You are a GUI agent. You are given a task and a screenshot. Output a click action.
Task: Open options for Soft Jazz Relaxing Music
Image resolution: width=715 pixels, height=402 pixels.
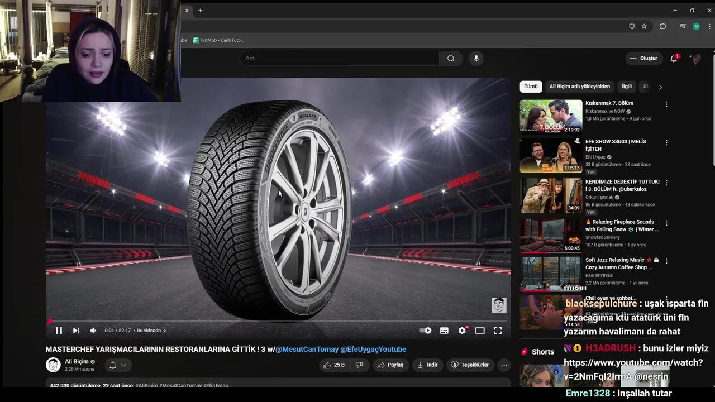tap(666, 261)
